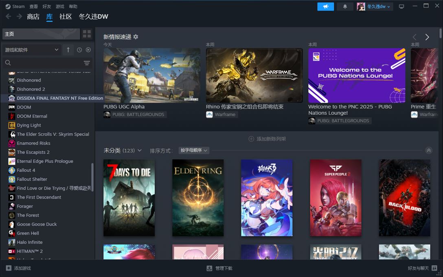Click the DOOM Eternal game icon
The height and width of the screenshot is (277, 443).
point(11,116)
